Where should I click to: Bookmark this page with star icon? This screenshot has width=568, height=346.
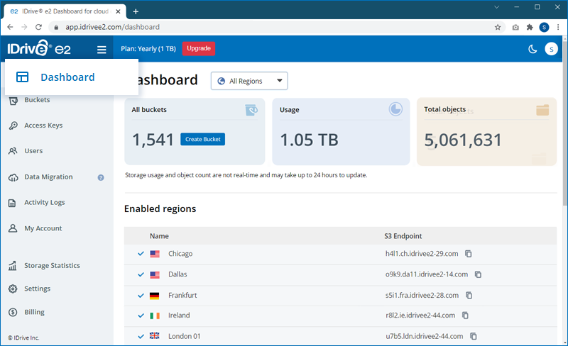tap(498, 27)
